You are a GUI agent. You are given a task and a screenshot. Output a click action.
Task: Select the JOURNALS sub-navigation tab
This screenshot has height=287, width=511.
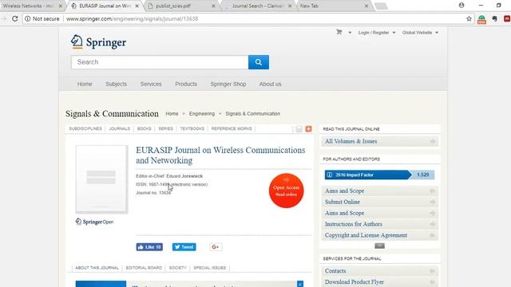[120, 129]
